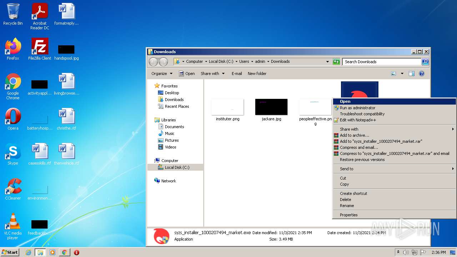Click the Open toolbar button
Viewport: 457px width, 257px height.
click(187, 74)
